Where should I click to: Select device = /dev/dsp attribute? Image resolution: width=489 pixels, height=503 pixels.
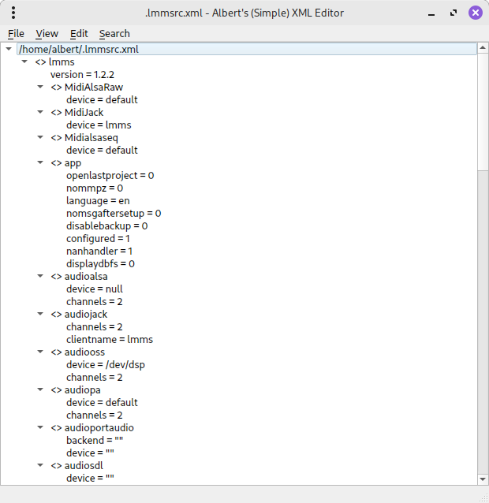pos(106,365)
